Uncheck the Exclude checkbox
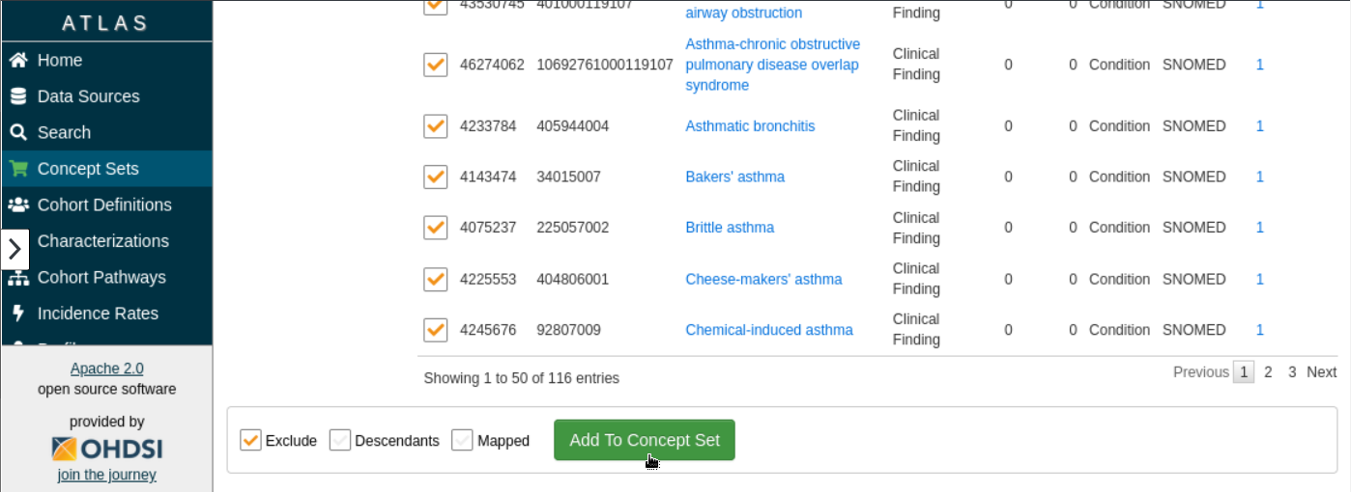The width and height of the screenshot is (1351, 492). click(x=251, y=440)
